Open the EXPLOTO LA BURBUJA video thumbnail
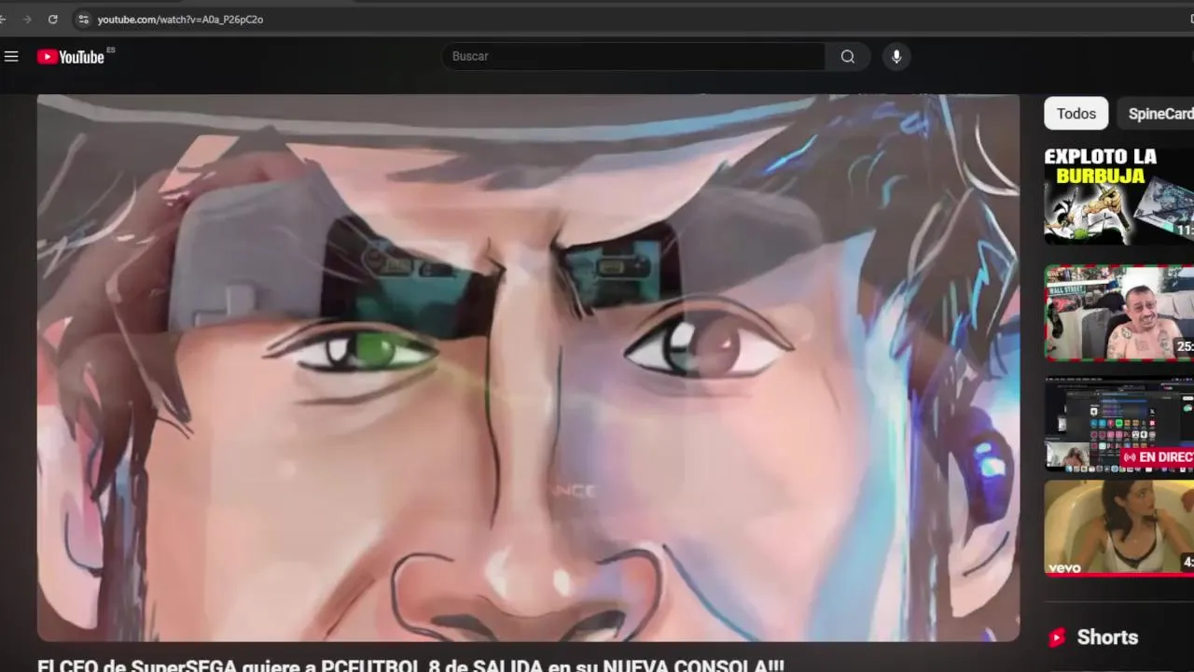Image resolution: width=1194 pixels, height=672 pixels. tap(1118, 195)
